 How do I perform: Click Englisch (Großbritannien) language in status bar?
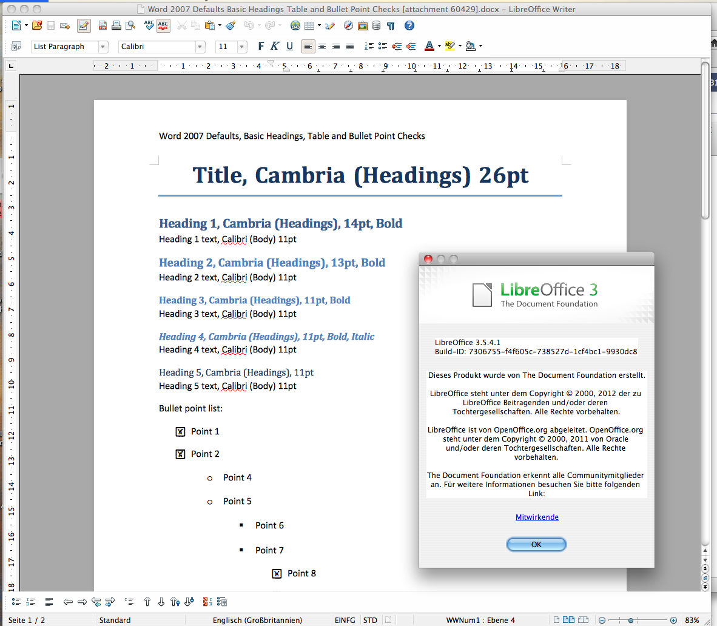[257, 620]
